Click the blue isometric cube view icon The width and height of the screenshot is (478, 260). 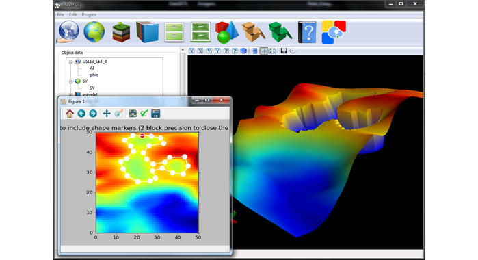pos(243,51)
